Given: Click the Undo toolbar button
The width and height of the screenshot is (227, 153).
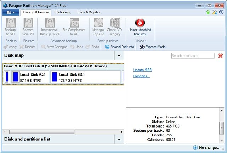Looking at the screenshot, I should pos(77,47).
